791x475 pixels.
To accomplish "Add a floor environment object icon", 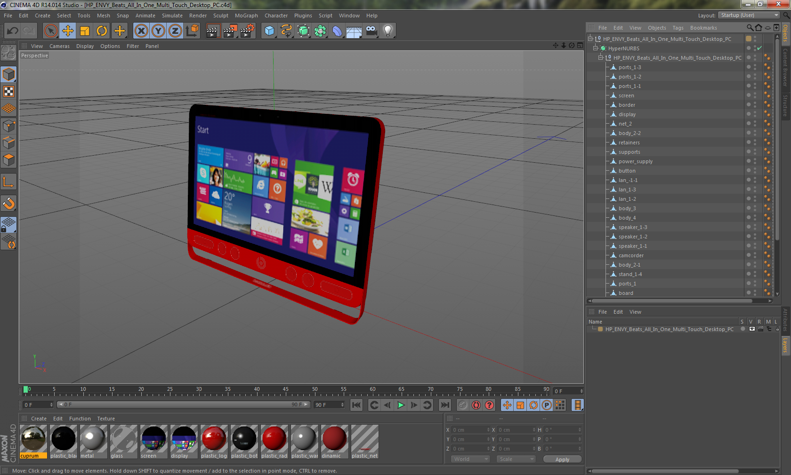I will tap(354, 31).
